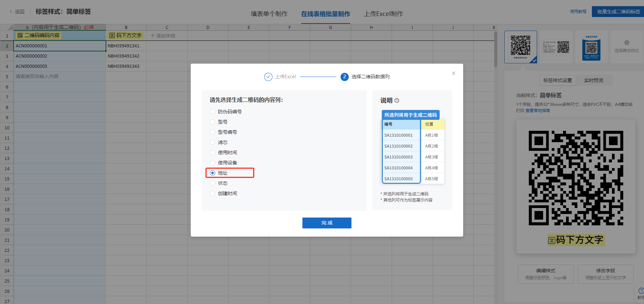
Task: Select the 使用时间 radio option
Action: pos(213,153)
